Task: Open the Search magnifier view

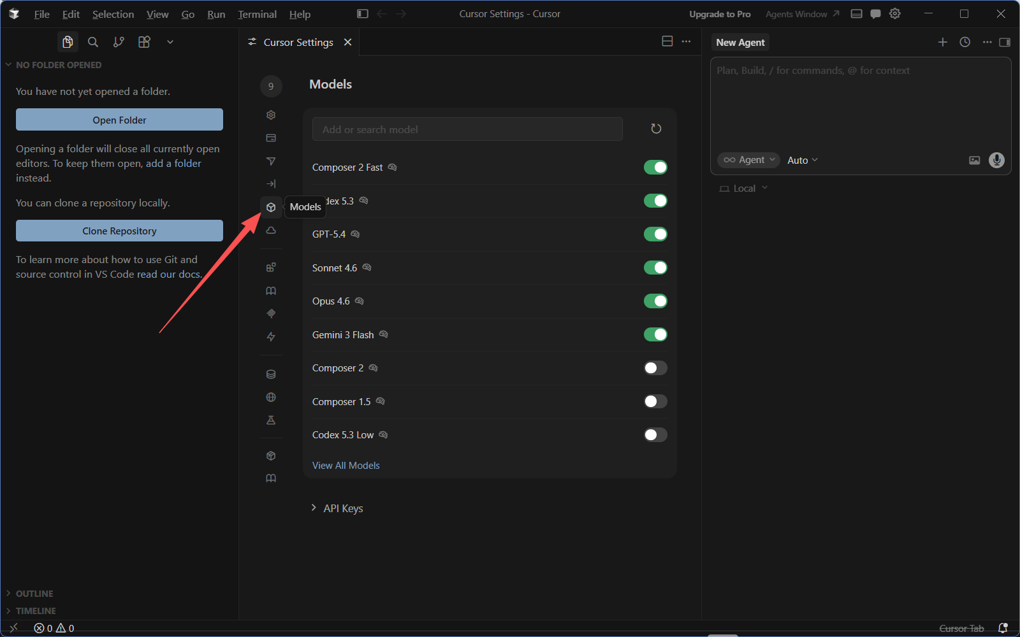Action: click(93, 42)
